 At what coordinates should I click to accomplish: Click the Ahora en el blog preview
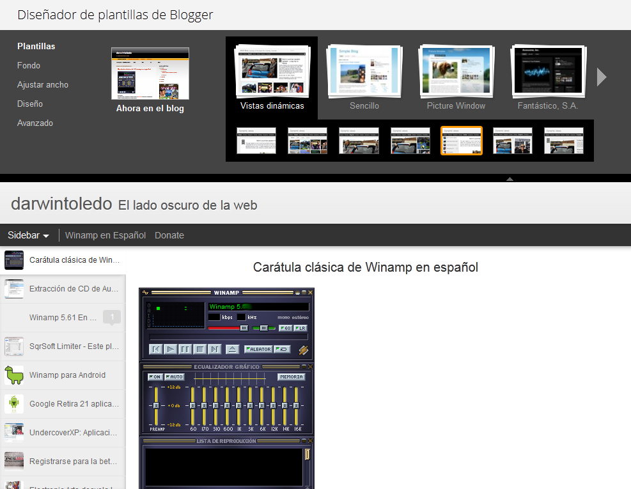[x=150, y=80]
